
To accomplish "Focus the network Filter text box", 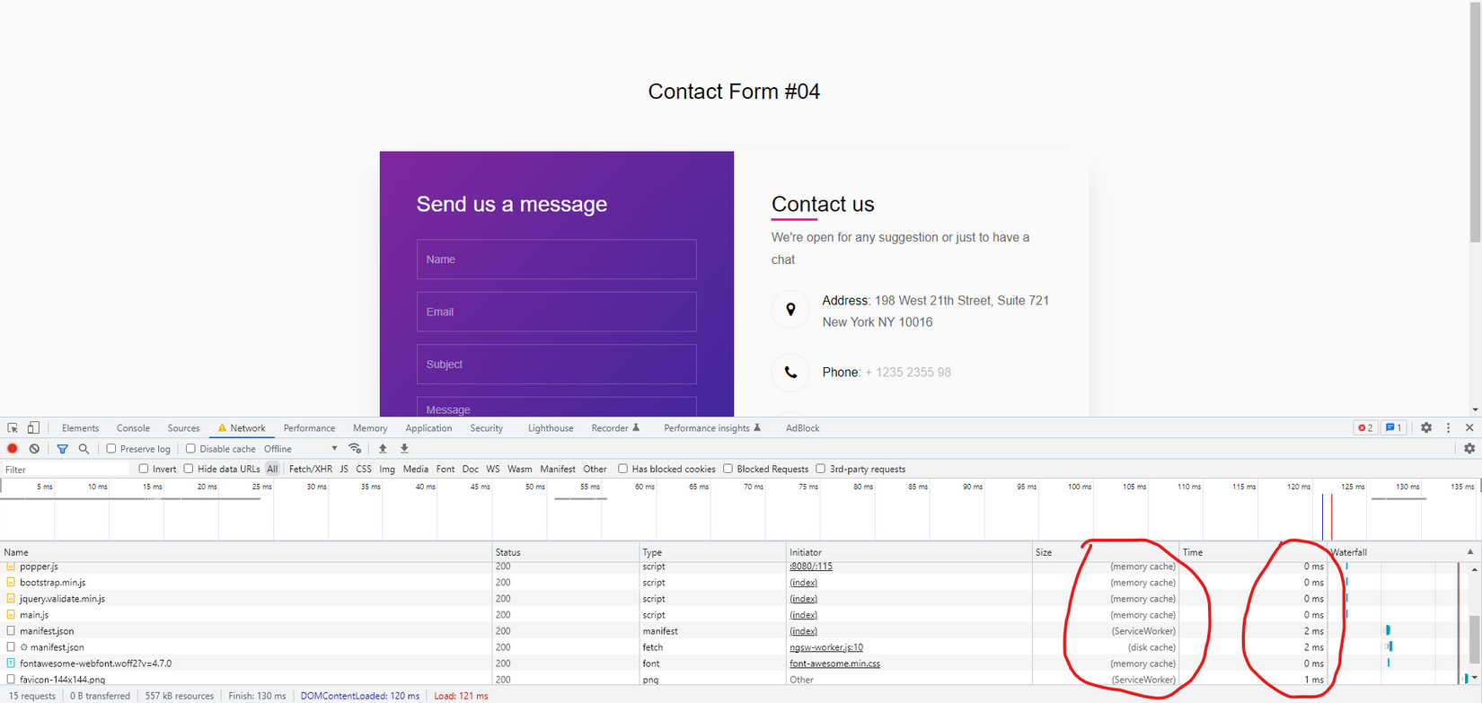I will [x=66, y=470].
